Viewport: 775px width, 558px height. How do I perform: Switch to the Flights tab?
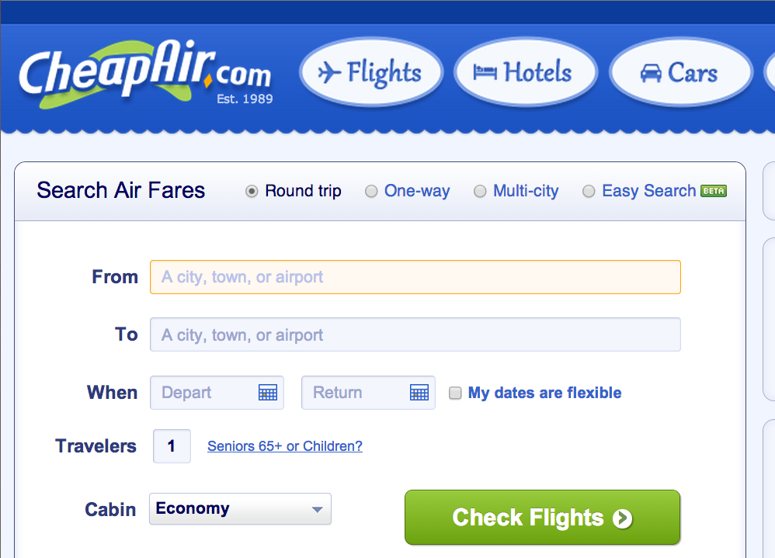pos(371,71)
